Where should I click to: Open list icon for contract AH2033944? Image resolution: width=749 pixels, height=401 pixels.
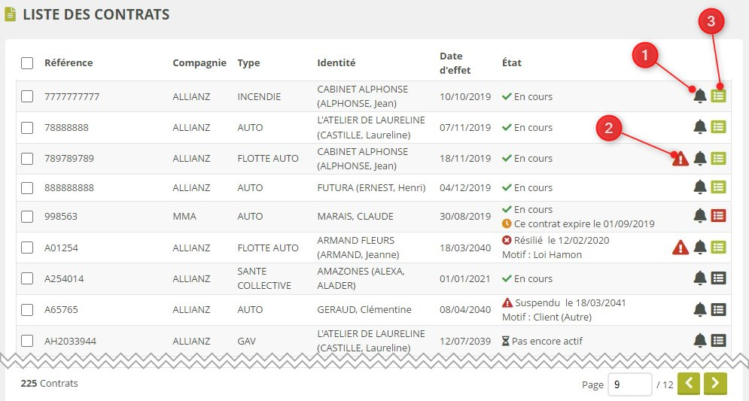tap(719, 340)
